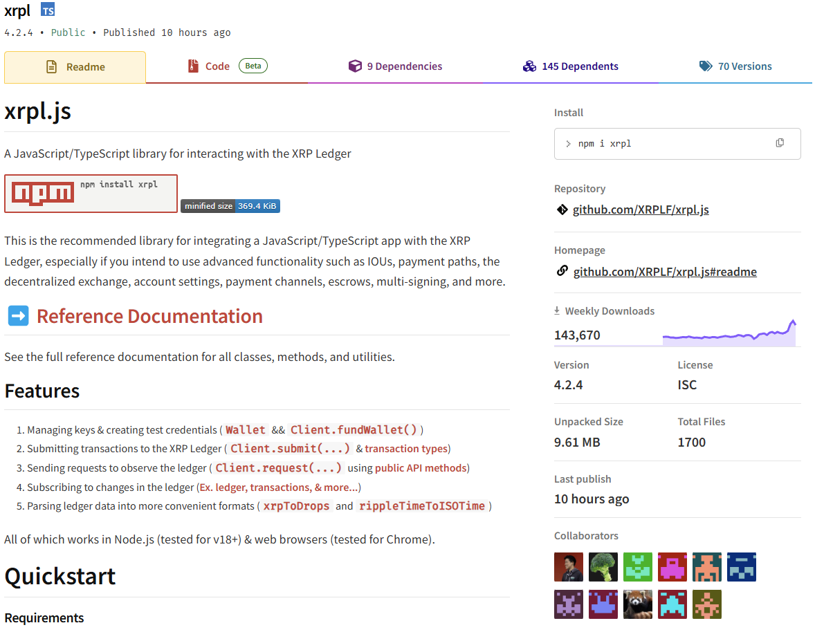Click the npm install xrpl badge image
Screen dimensions: 815x632
coord(91,194)
